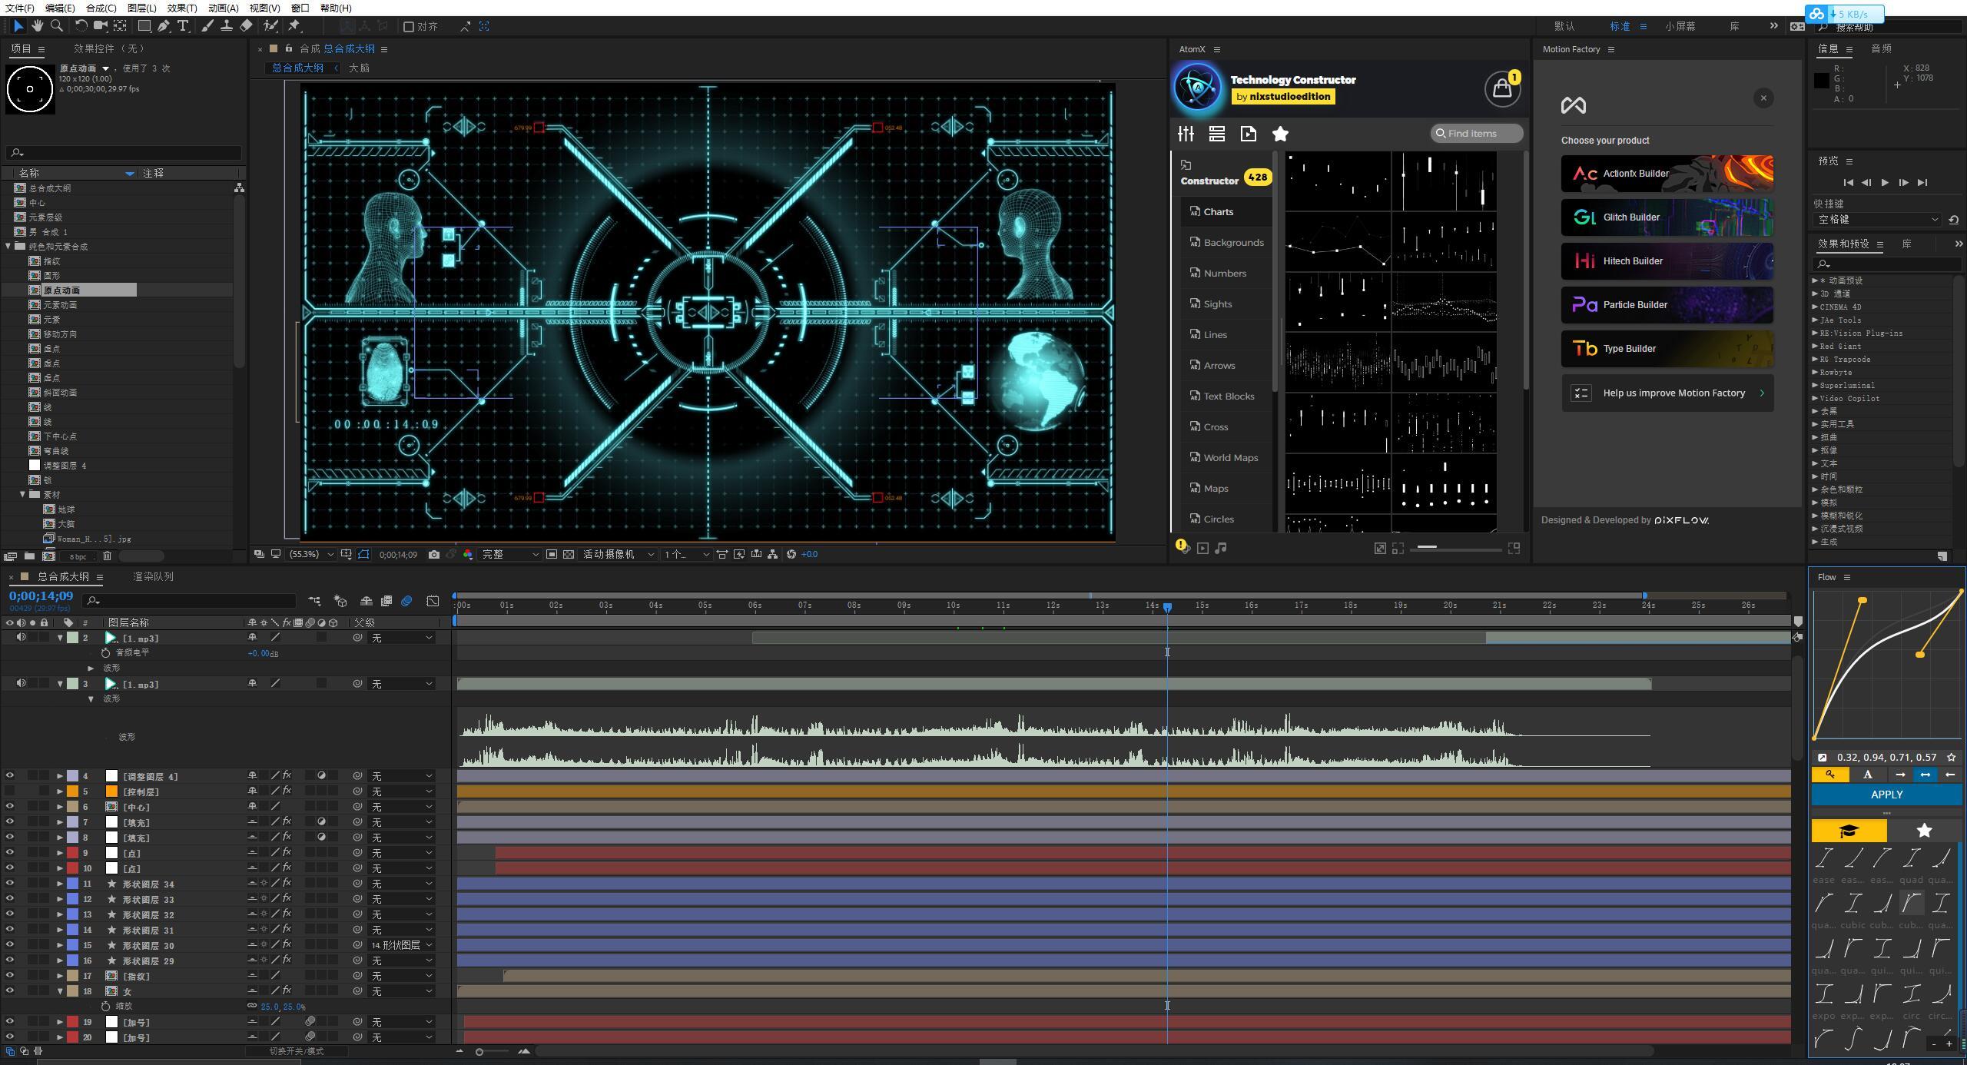
Task: Select the Hand tool
Action: coord(37,26)
